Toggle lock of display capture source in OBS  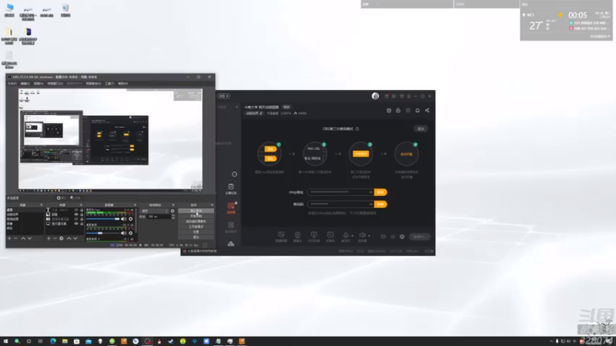click(x=82, y=224)
